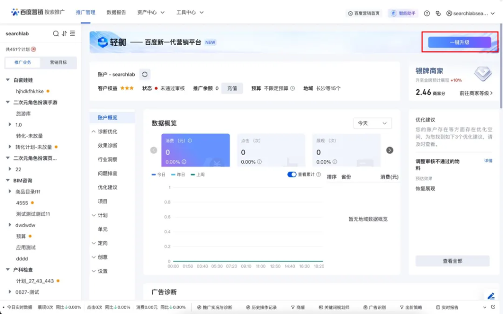The image size is (503, 314).
Task: Expand the 1.0 tree node
Action: [10, 124]
